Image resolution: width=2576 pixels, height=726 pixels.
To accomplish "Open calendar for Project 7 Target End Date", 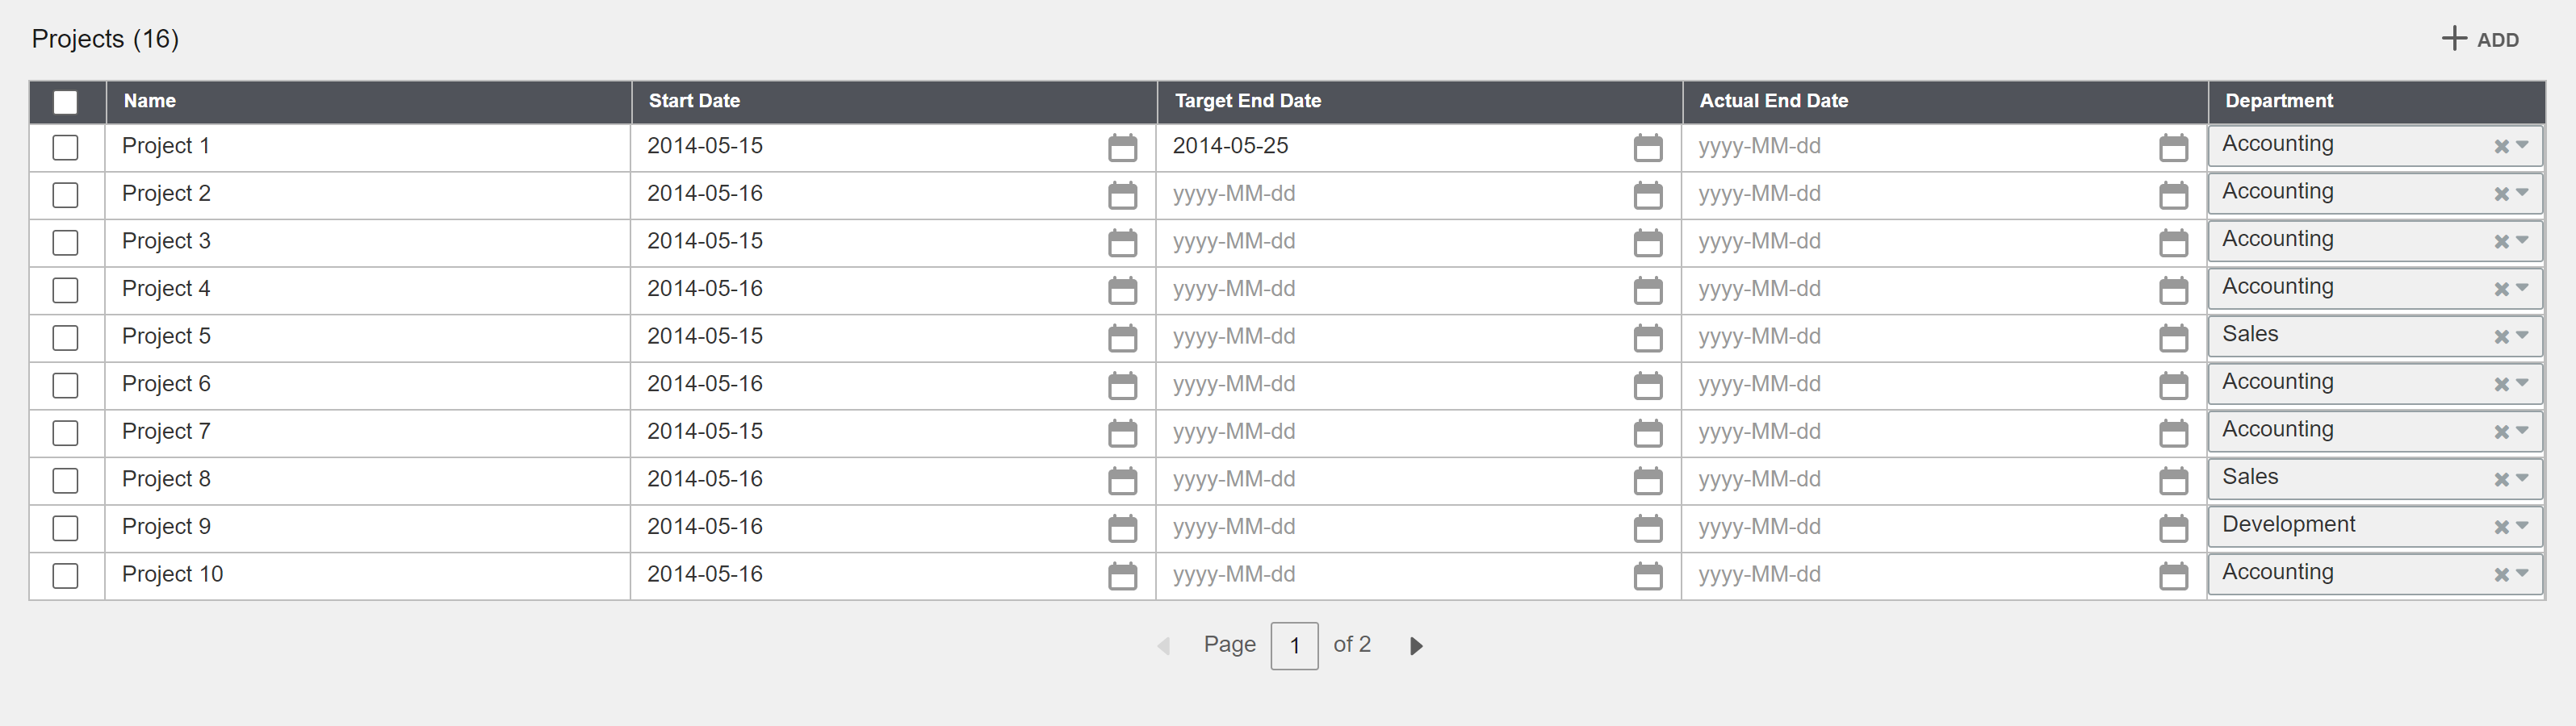I will 1647,433.
